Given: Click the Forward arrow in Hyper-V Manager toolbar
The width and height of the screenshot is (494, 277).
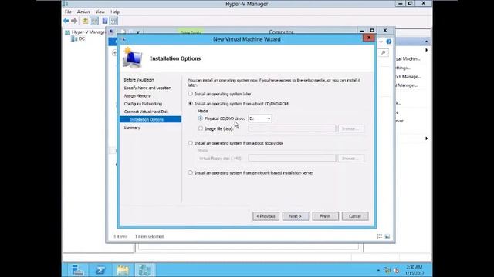Looking at the screenshot, I should pos(74,21).
